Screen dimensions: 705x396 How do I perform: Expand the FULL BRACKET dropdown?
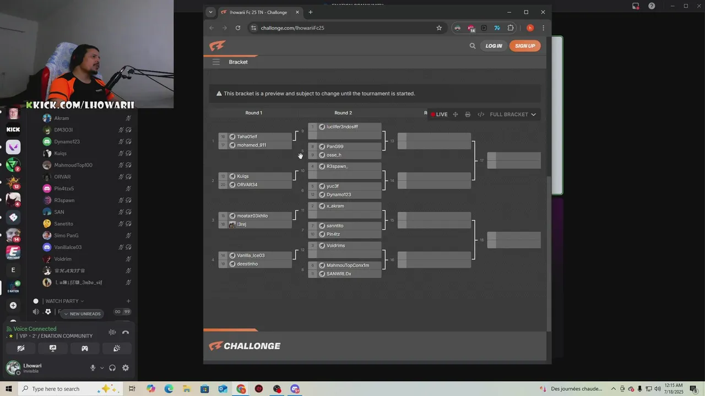pos(513,114)
